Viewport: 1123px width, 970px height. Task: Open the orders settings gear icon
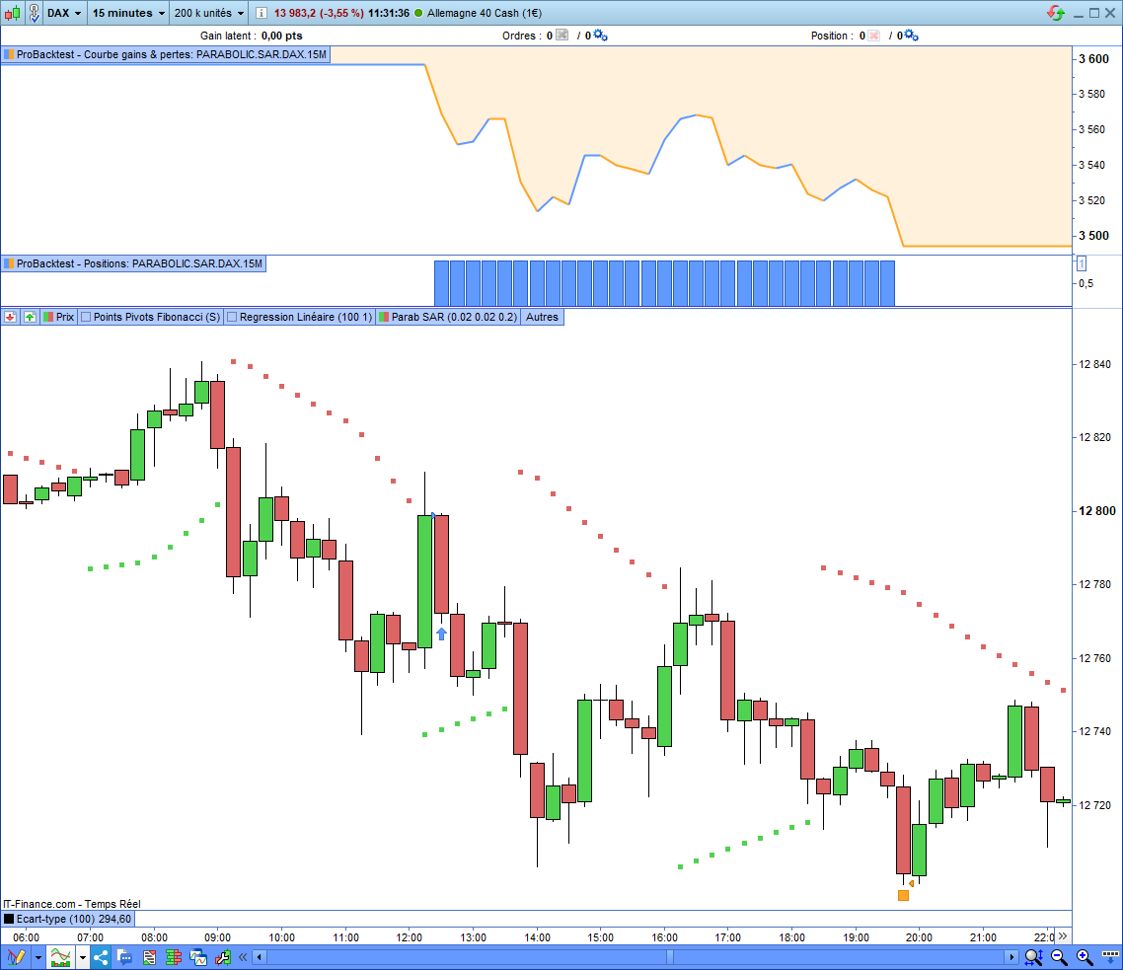600,36
